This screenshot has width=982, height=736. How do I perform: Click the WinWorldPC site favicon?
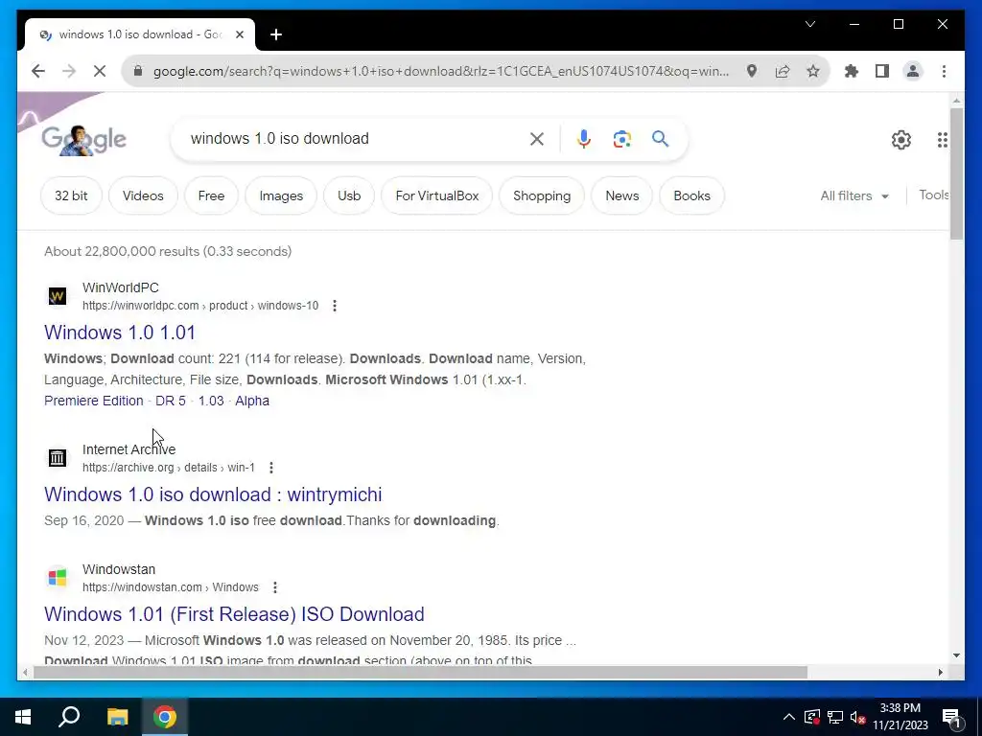pos(57,296)
